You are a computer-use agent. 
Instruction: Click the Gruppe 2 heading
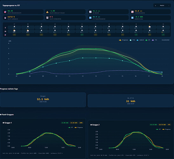click(95, 125)
